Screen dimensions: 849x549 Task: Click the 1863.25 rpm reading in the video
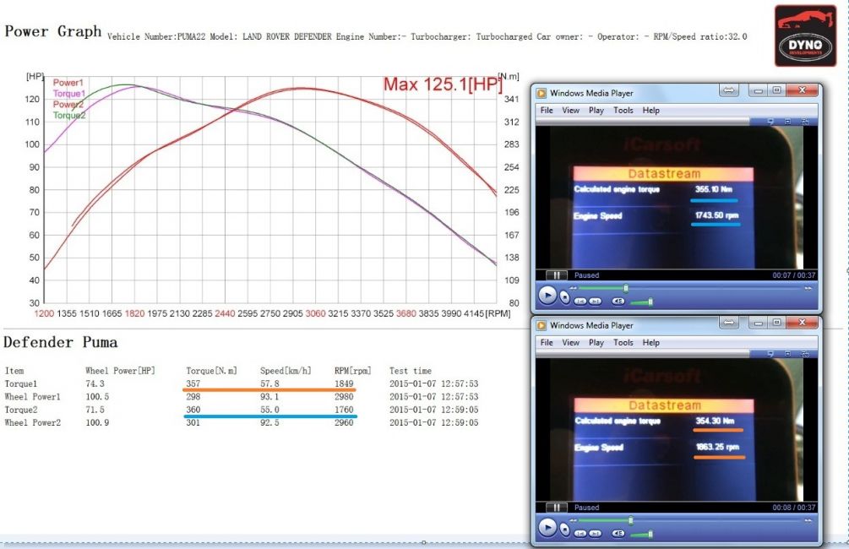pyautogui.click(x=717, y=447)
